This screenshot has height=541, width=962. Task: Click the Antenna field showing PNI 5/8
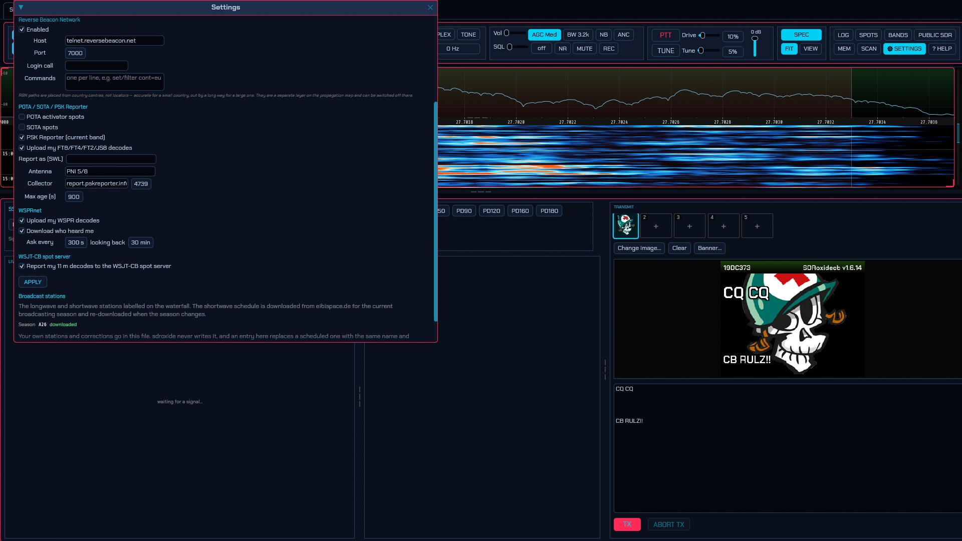click(110, 171)
